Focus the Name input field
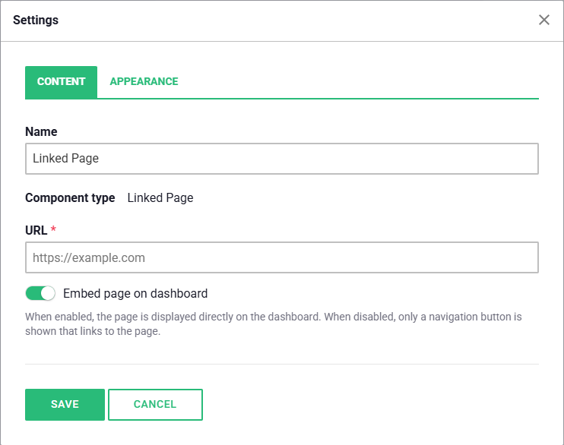Image resolution: width=564 pixels, height=445 pixels. tap(282, 159)
